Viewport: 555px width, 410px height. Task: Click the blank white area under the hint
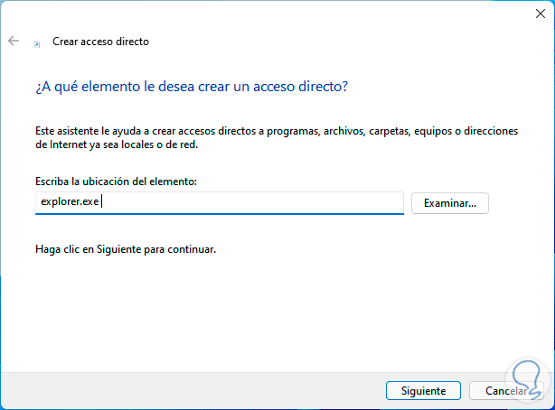click(x=271, y=307)
